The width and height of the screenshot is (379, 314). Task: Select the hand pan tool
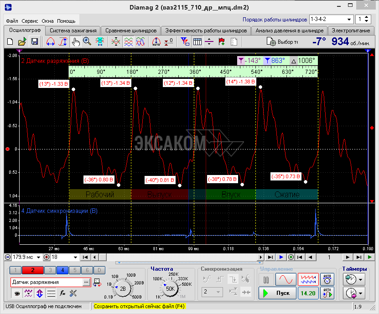75,41
